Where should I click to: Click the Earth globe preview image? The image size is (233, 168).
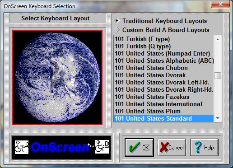pos(57,78)
